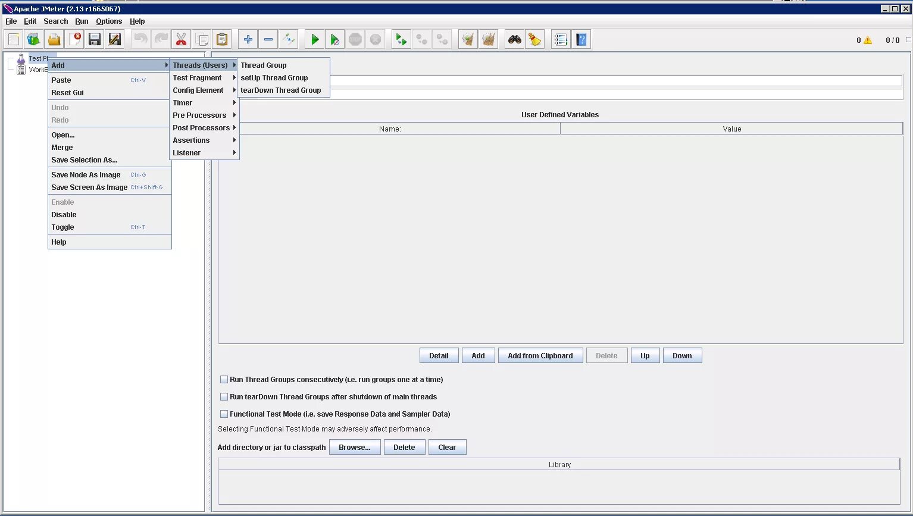Expand Timer submenu

coord(204,103)
